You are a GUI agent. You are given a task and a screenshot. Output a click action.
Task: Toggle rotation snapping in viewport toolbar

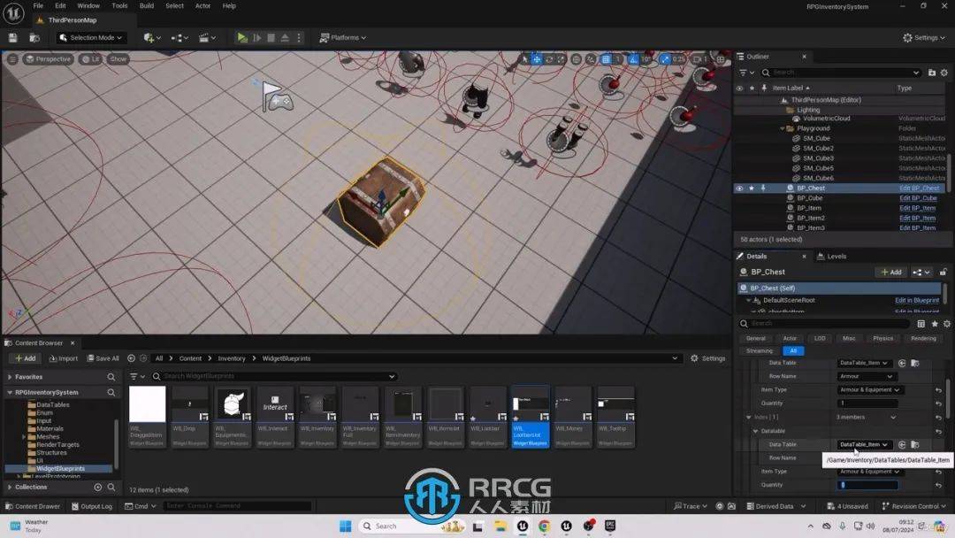632,59
